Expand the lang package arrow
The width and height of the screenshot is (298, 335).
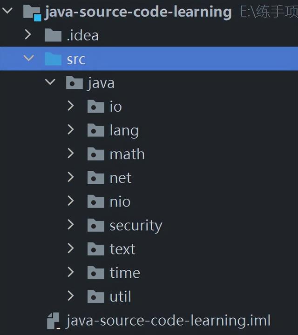[71, 130]
